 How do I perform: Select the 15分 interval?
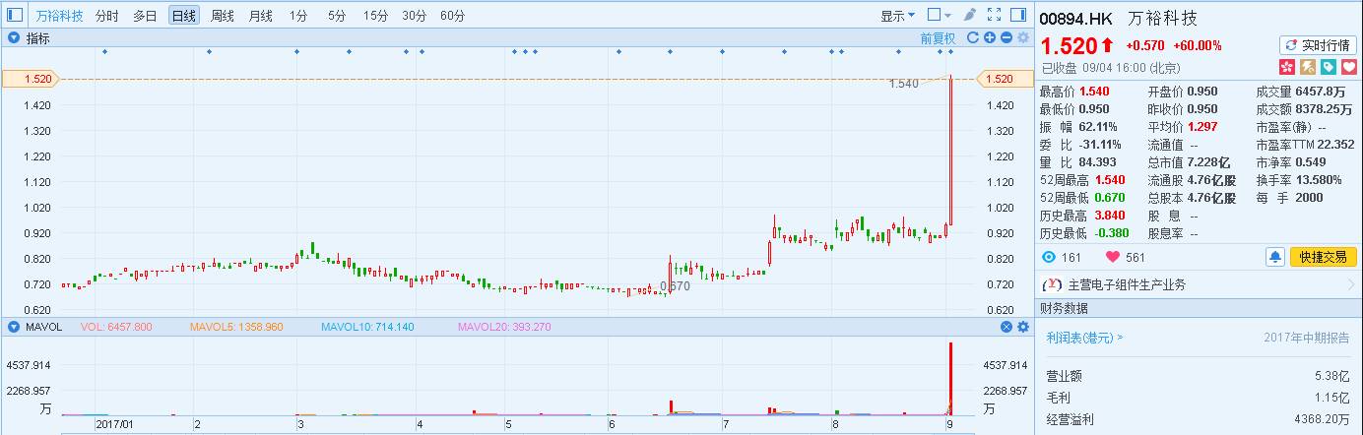(x=375, y=16)
